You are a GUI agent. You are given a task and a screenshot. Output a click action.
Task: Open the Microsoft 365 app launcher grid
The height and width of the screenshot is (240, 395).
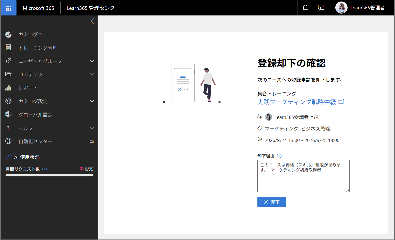tap(9, 8)
